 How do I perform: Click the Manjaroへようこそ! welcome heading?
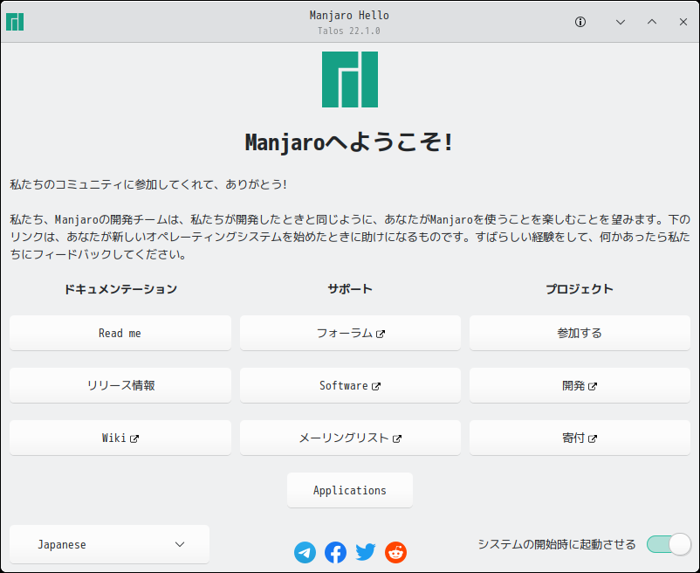(349, 142)
